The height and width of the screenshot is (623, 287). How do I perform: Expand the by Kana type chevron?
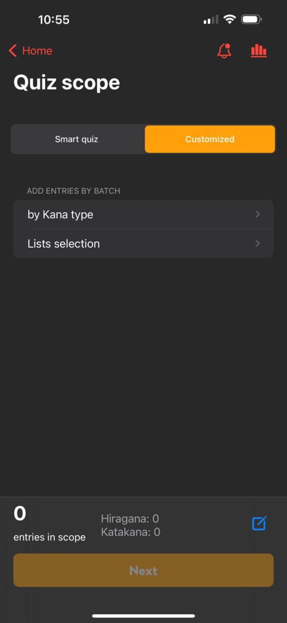258,214
